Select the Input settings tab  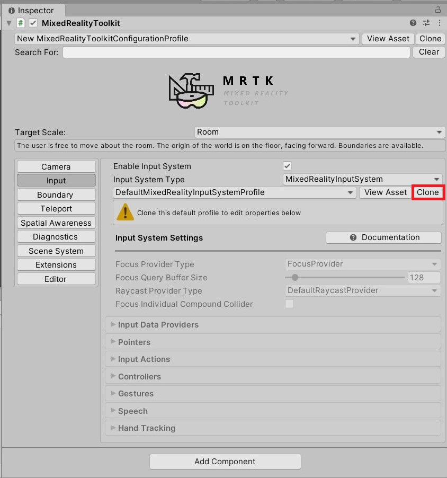(x=56, y=181)
